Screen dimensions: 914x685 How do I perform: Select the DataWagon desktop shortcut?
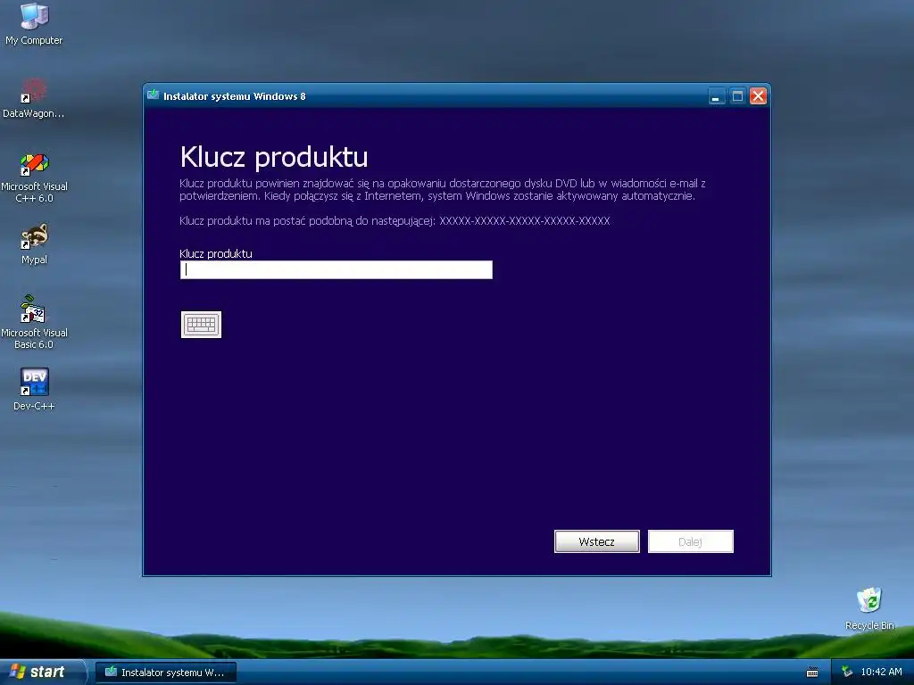pos(34,98)
